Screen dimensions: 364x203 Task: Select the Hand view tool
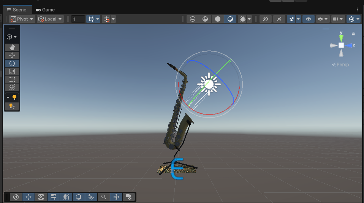click(x=12, y=47)
